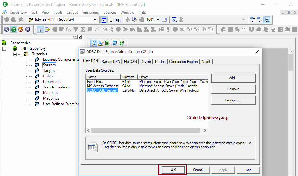
Task: Collapse the INF_Repository tree node
Action: coord(4,49)
